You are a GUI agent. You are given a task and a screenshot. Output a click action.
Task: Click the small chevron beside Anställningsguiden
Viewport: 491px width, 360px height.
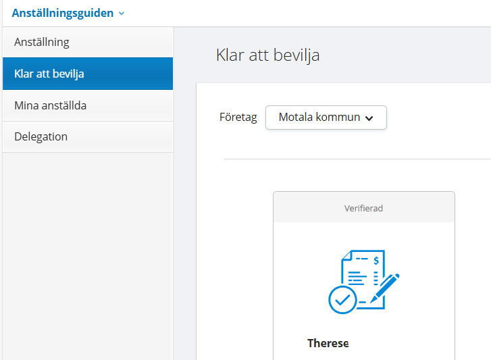click(x=122, y=14)
